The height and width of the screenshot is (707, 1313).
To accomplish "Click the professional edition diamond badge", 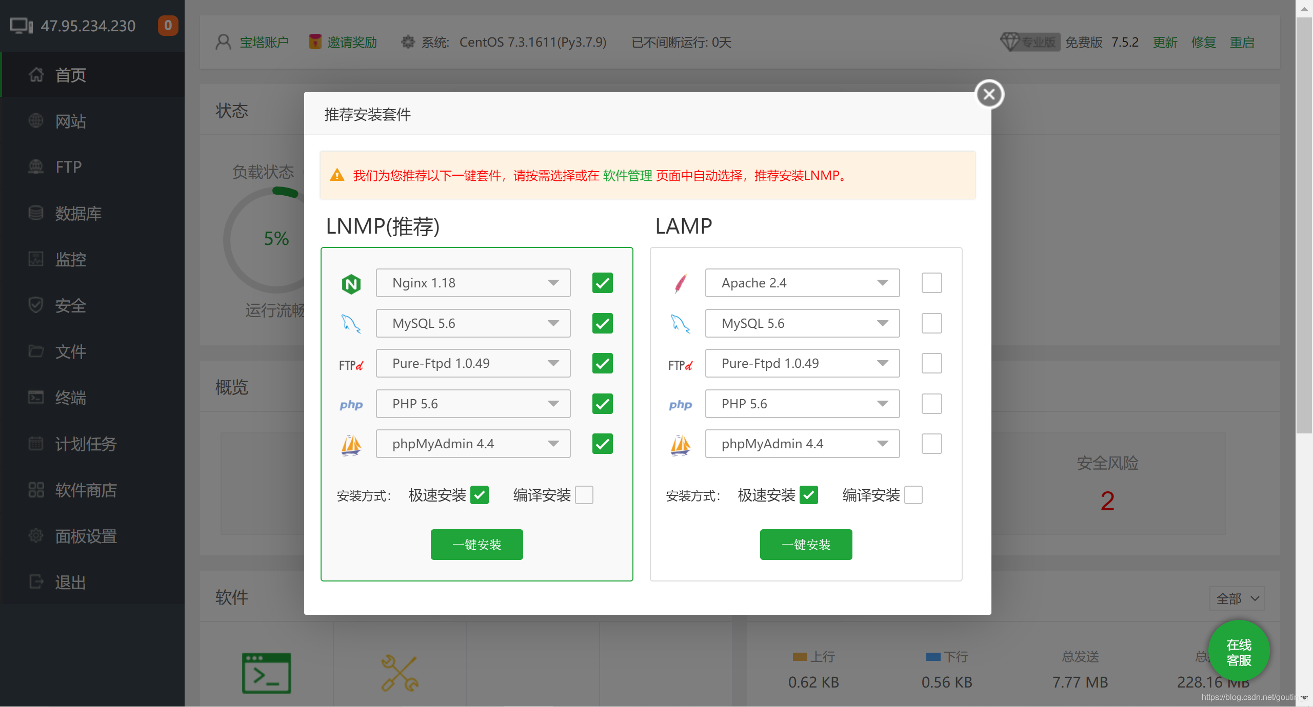I will coord(1030,42).
